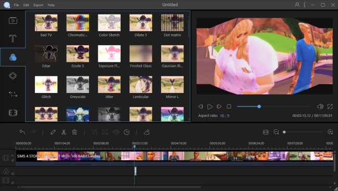Open the Text tab in sidebar
The width and height of the screenshot is (338, 191).
pos(13,38)
